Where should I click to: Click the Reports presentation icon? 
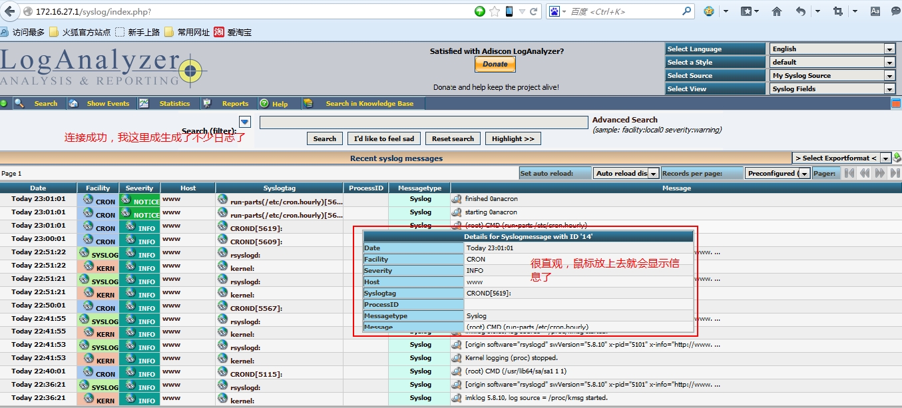[x=208, y=103]
